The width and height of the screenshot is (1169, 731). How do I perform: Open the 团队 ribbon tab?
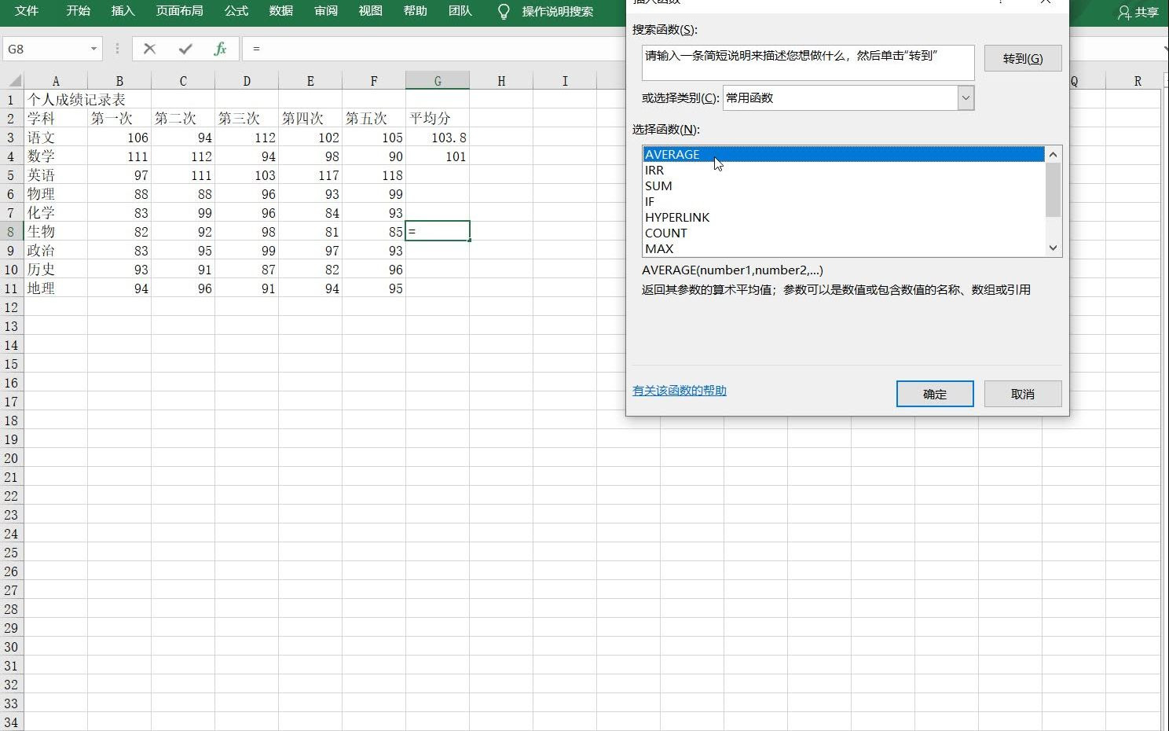(x=460, y=11)
